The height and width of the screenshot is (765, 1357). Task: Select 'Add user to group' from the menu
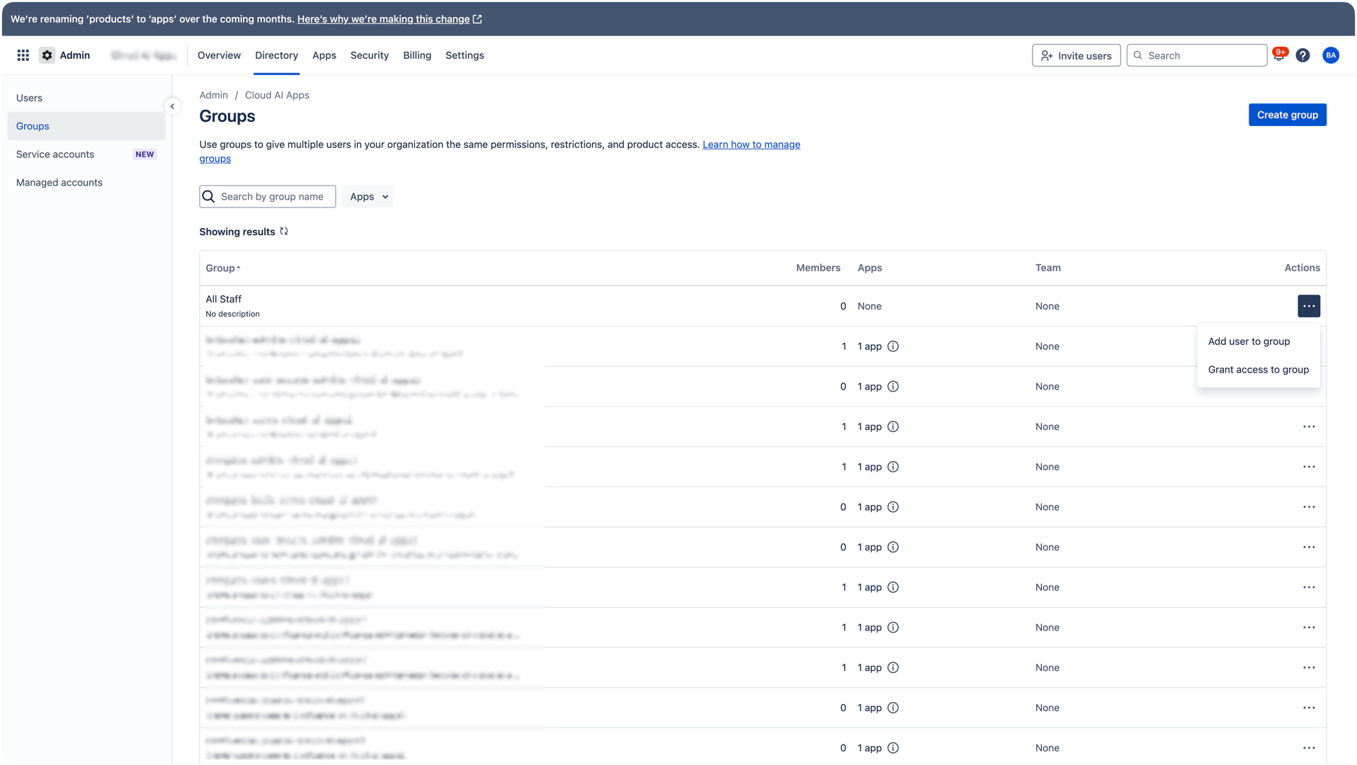[x=1249, y=341]
